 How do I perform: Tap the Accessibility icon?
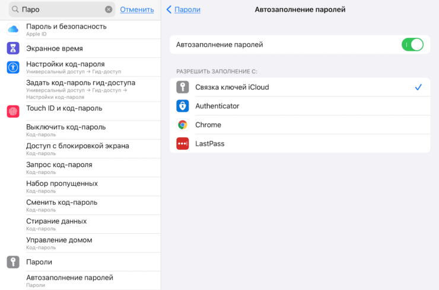coord(13,67)
